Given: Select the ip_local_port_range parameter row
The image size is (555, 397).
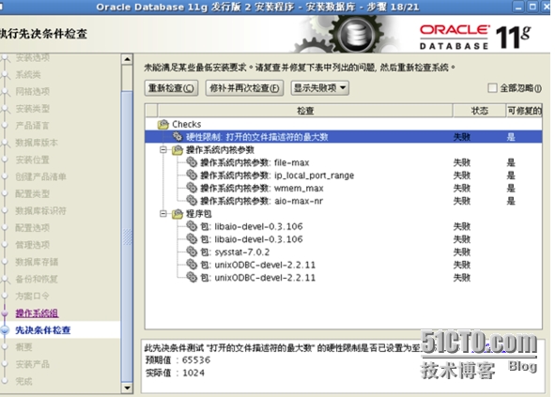Looking at the screenshot, I should click(x=344, y=176).
